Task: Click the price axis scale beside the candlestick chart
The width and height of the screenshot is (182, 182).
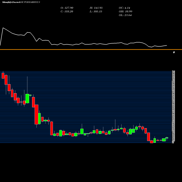Action: tap(174, 107)
